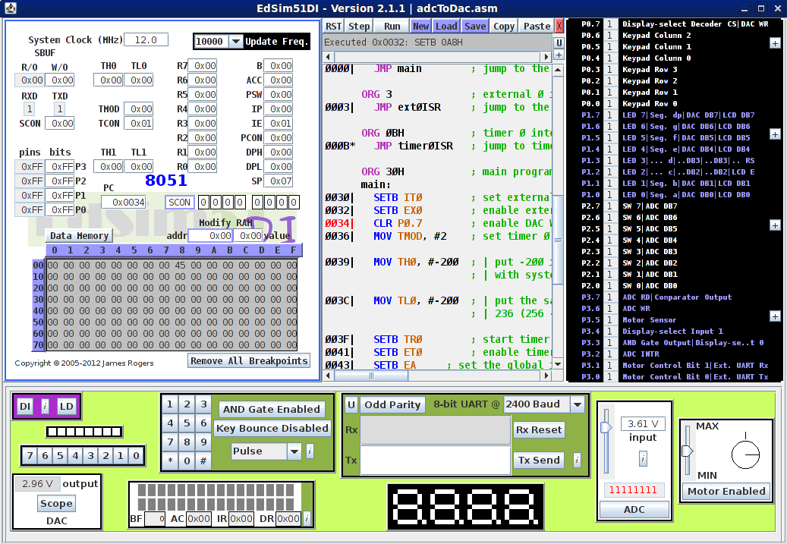
Task: Select the LD mode icon
Action: pos(66,406)
